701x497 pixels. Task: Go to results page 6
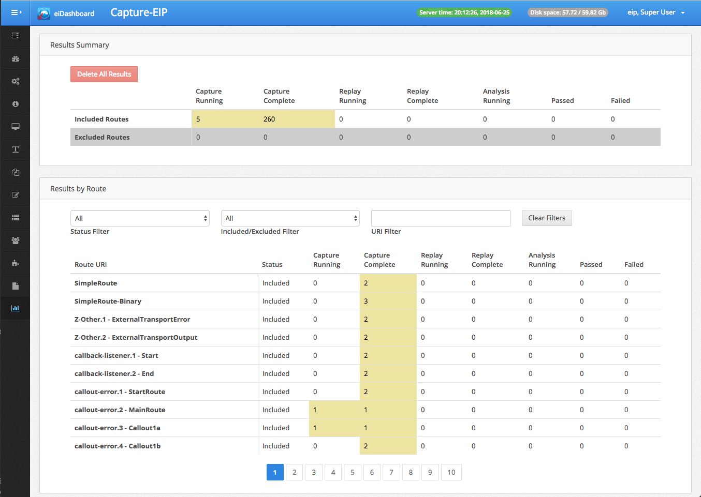pyautogui.click(x=372, y=472)
